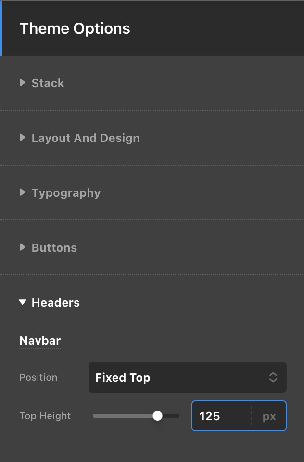The width and height of the screenshot is (304, 462).
Task: Click the Stack disclosure triangle
Action: 23,83
